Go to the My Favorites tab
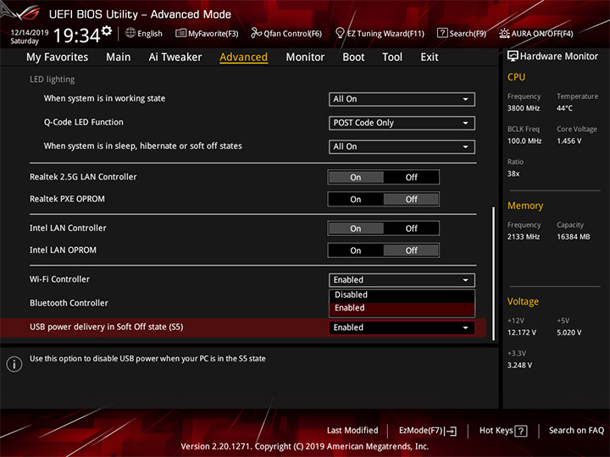610x457 pixels. coord(58,58)
